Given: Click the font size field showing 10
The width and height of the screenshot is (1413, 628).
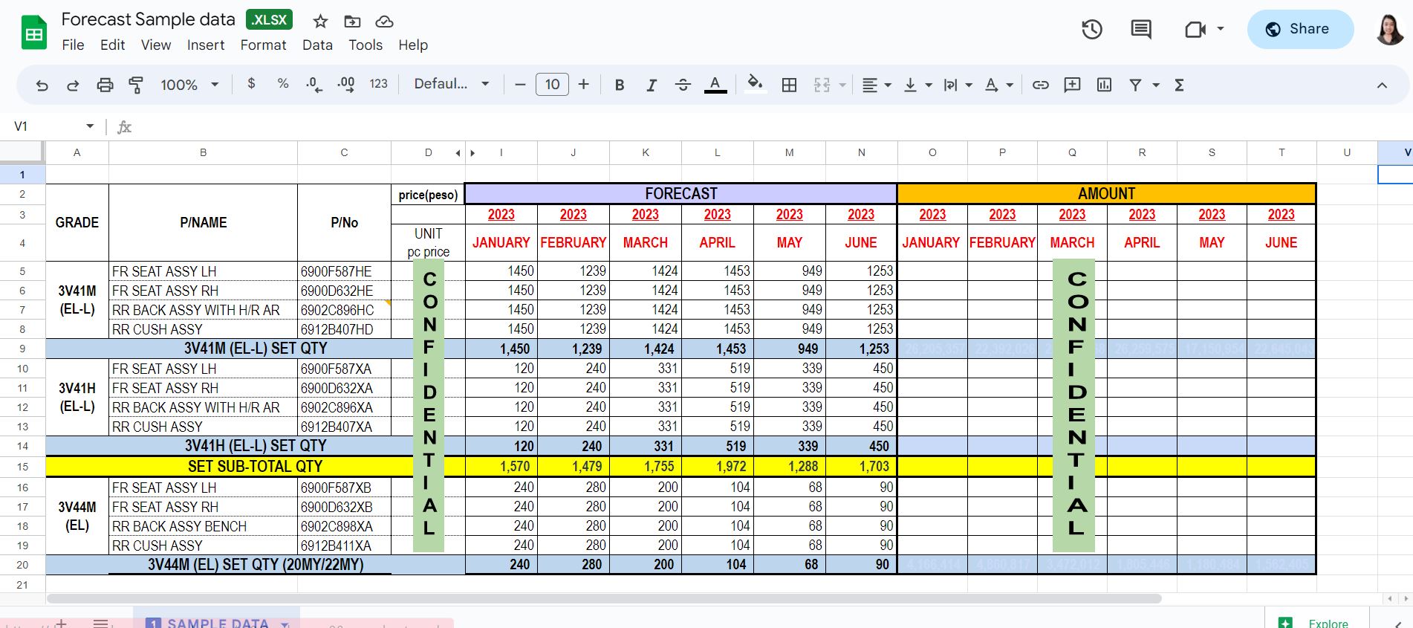Looking at the screenshot, I should pos(552,85).
